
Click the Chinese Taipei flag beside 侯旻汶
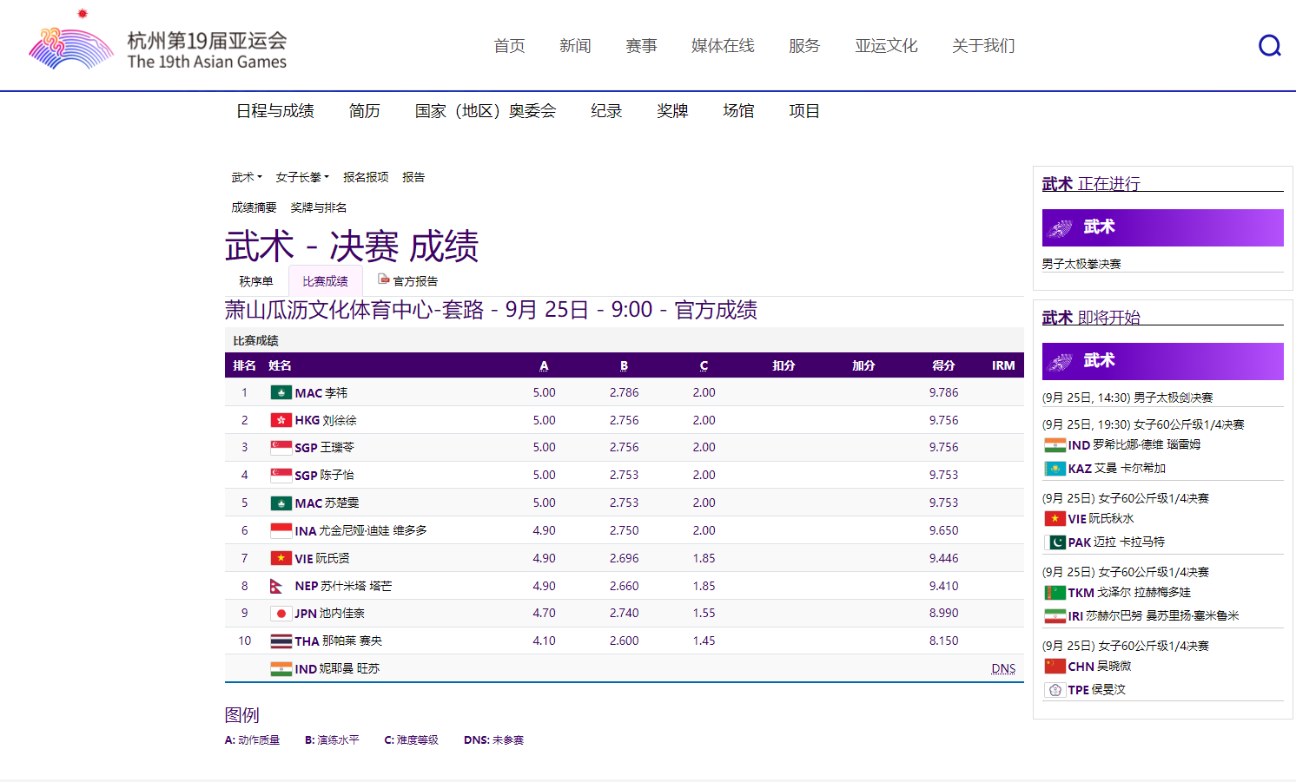(x=1055, y=690)
